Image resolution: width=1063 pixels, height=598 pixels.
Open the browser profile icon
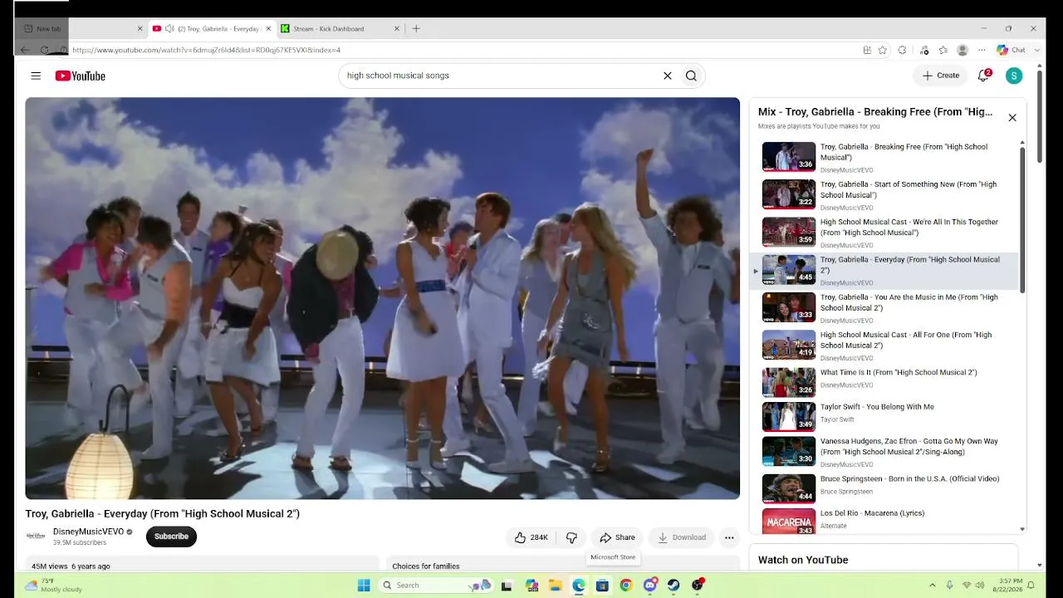(x=963, y=50)
